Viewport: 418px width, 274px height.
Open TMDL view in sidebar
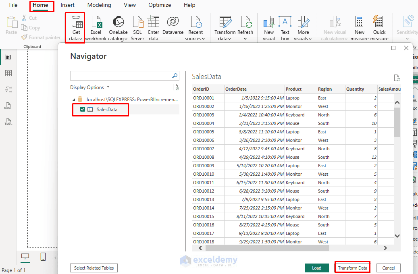pos(8,122)
